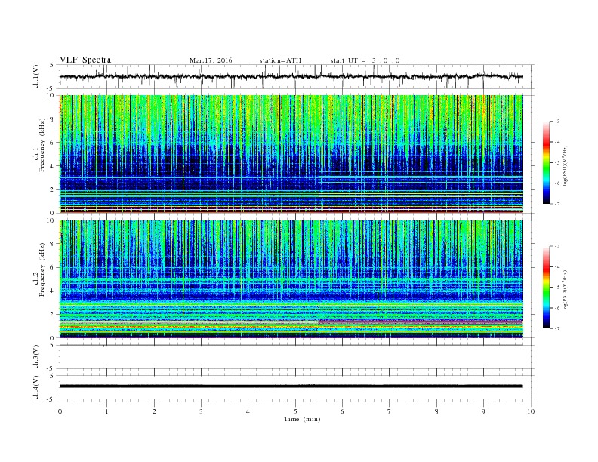The image size is (598, 462).
Task: Click the "-5" tick on ch.4(V) axis
Action: click(x=51, y=399)
